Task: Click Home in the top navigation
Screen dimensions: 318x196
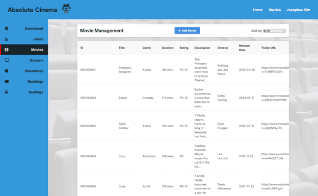Action: (x=258, y=10)
